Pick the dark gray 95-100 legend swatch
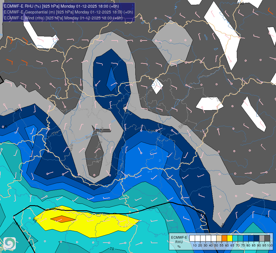The image size is (276, 253). tap(267, 238)
